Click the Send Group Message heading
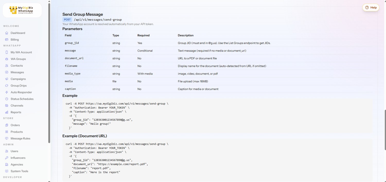Viewport: 386px width, 182px height. click(x=83, y=14)
